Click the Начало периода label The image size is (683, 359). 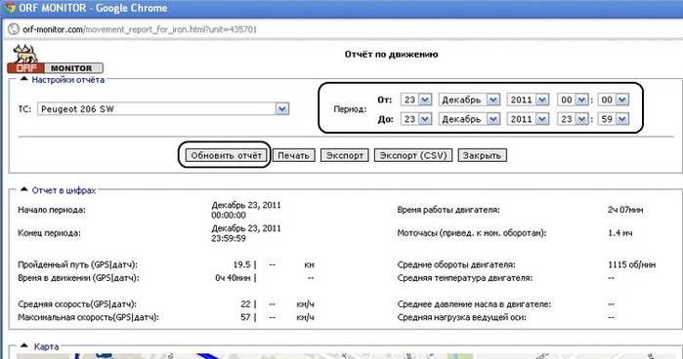click(x=52, y=210)
